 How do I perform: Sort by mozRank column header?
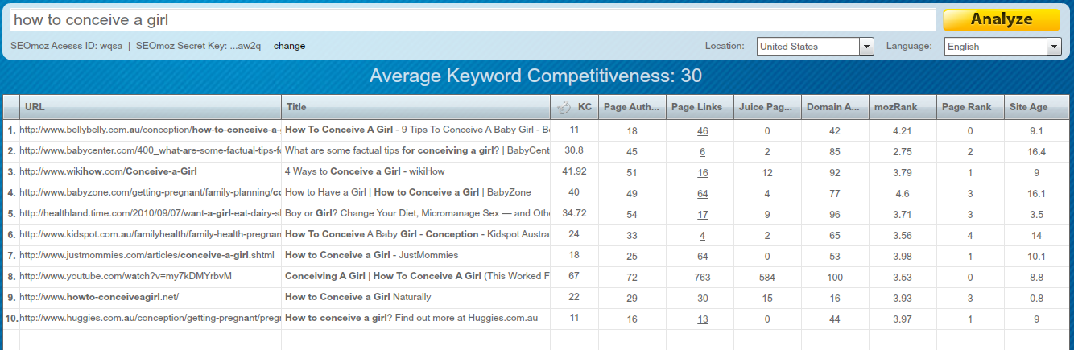pos(903,107)
